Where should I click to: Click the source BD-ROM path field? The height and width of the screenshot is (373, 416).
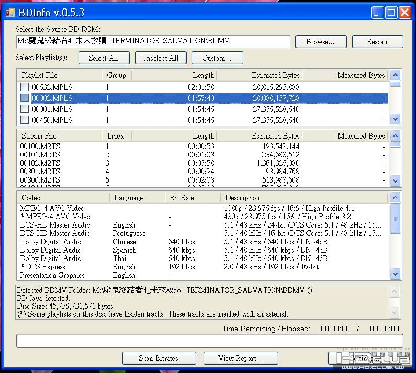(152, 41)
